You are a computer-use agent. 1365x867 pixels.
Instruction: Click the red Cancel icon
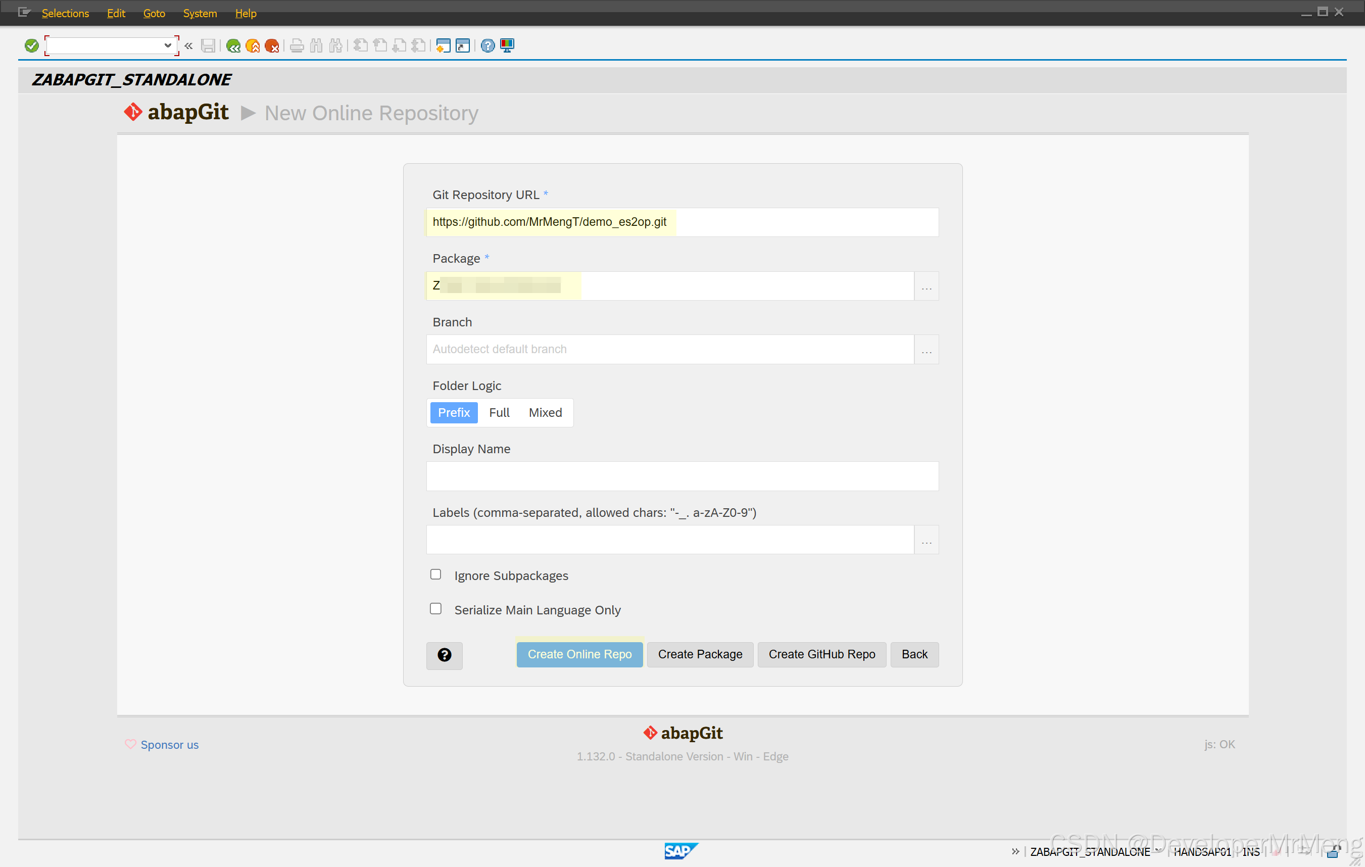272,45
